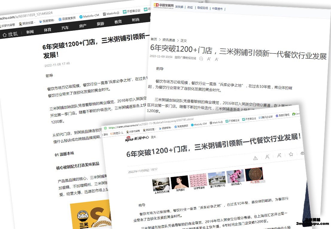This screenshot has width=331, height=229.
Task: Open 发改委 in 中国发展网 top nav
Action: 179,7
